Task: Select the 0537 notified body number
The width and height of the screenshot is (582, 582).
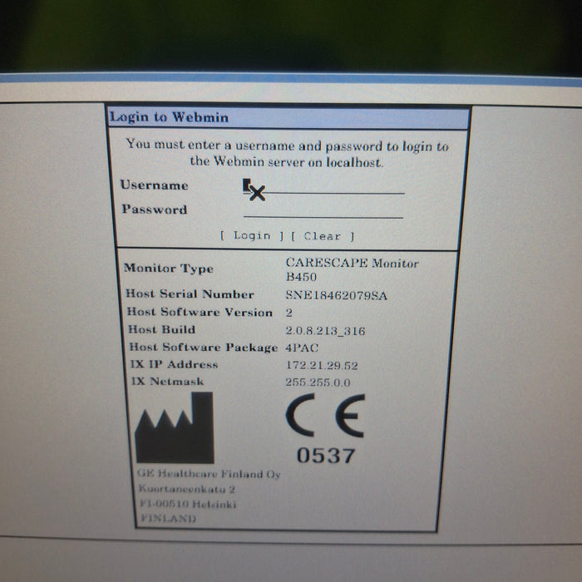Action: point(326,456)
